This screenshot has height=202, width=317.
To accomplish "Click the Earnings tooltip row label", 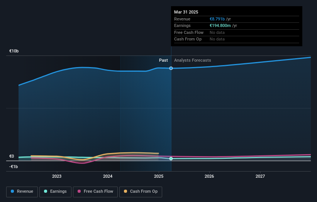I will (x=182, y=25).
